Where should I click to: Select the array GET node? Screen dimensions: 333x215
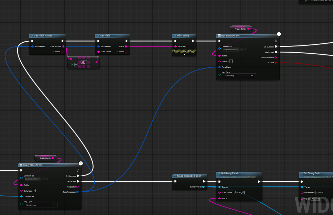pos(84,62)
